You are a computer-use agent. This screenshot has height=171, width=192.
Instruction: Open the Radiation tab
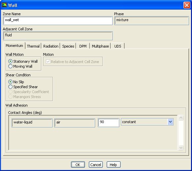point(51,46)
